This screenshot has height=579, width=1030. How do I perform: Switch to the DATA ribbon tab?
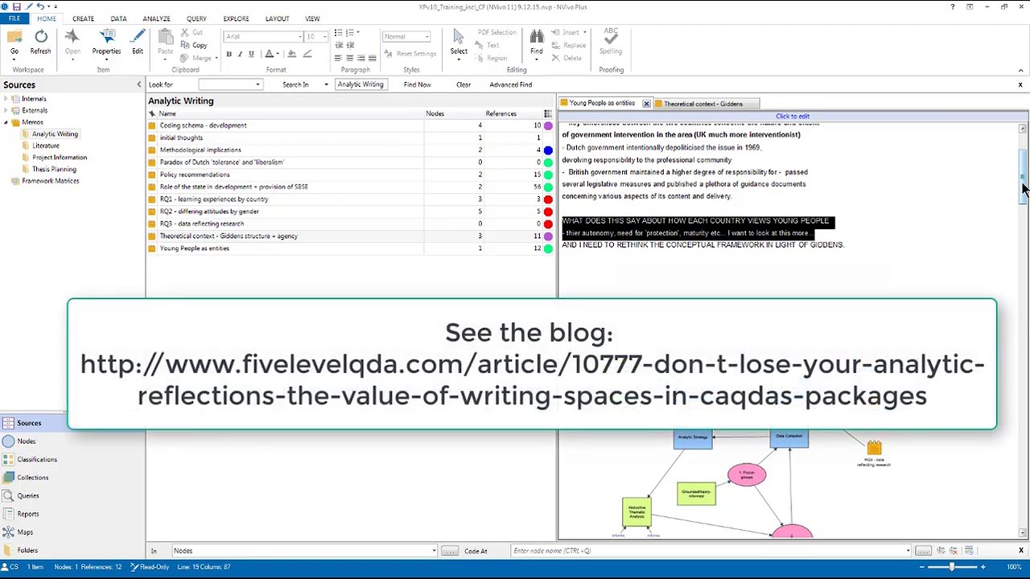click(118, 18)
